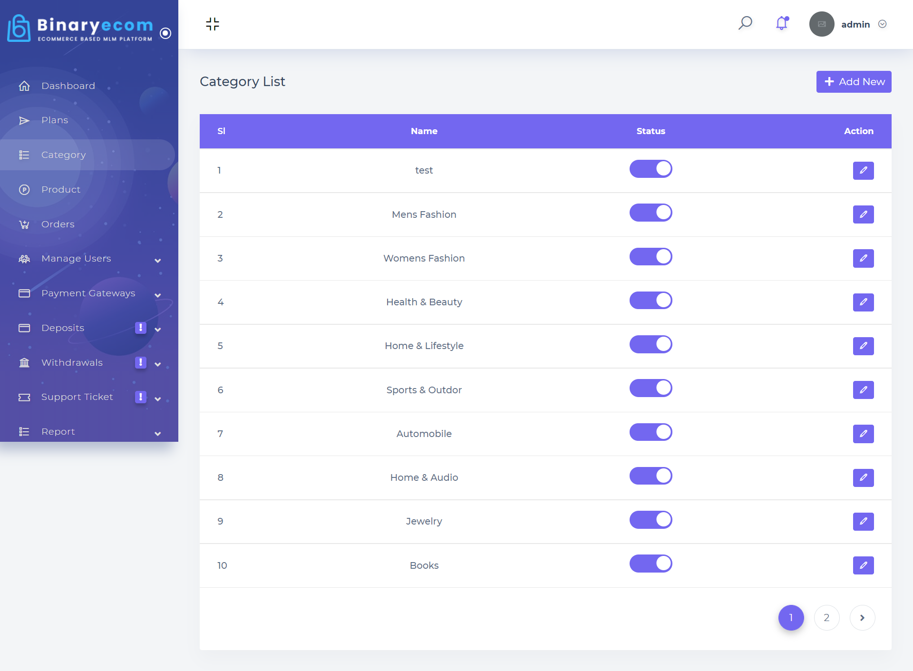This screenshot has width=913, height=671.
Task: Click the edit pencil for Mens Fashion
Action: pos(863,214)
